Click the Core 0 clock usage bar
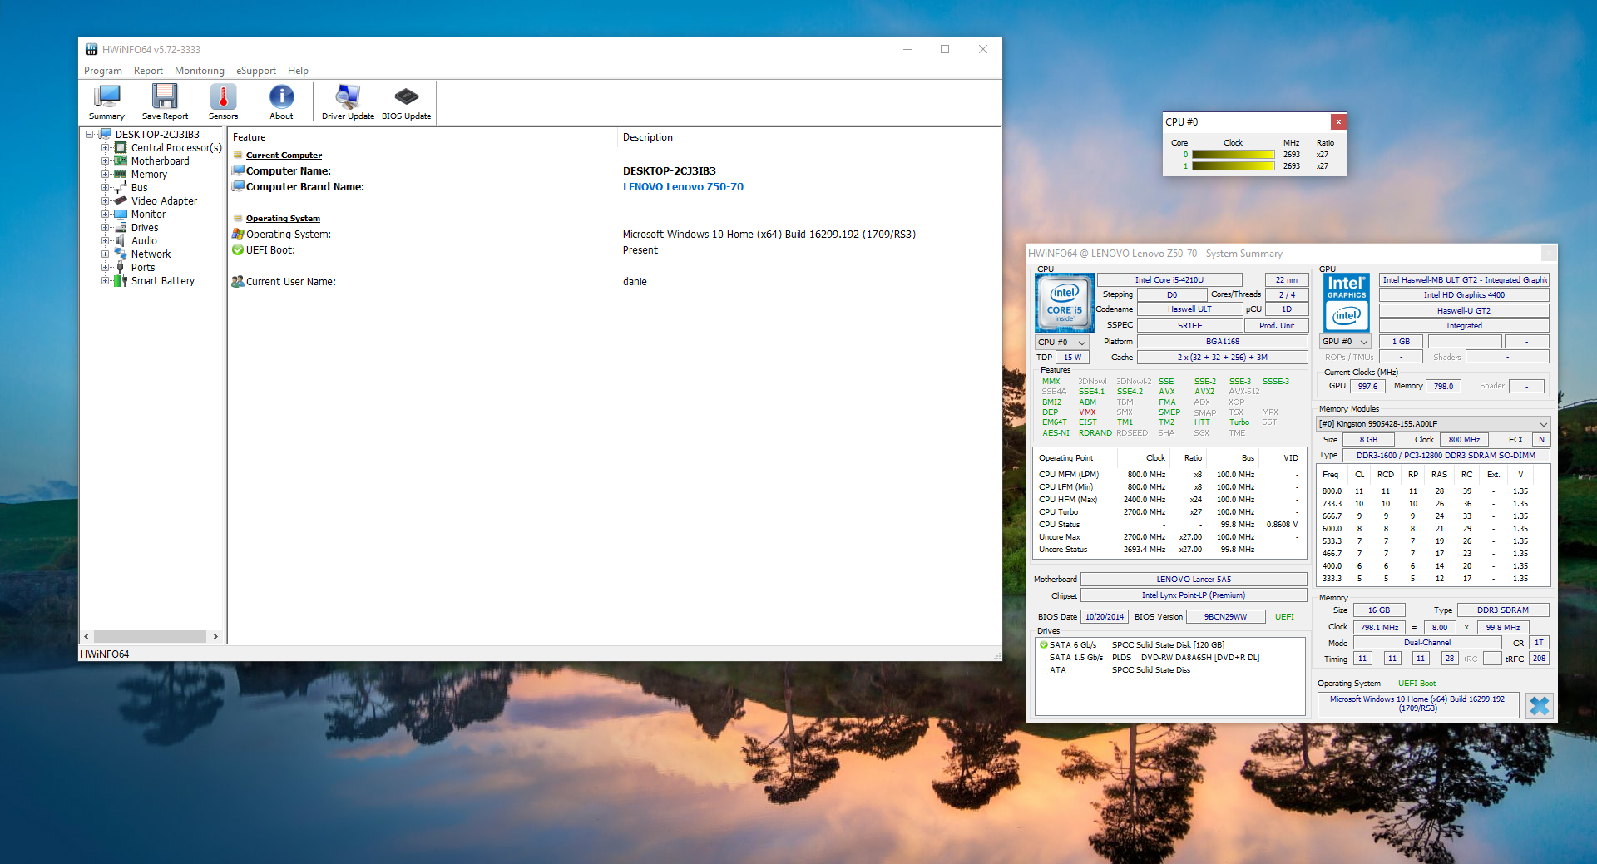 pos(1233,155)
